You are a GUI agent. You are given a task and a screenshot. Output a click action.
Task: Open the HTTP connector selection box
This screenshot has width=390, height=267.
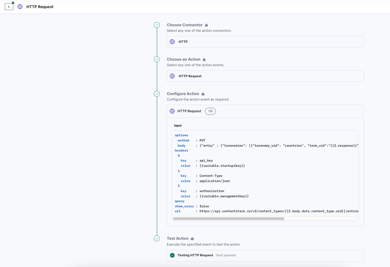pos(265,42)
